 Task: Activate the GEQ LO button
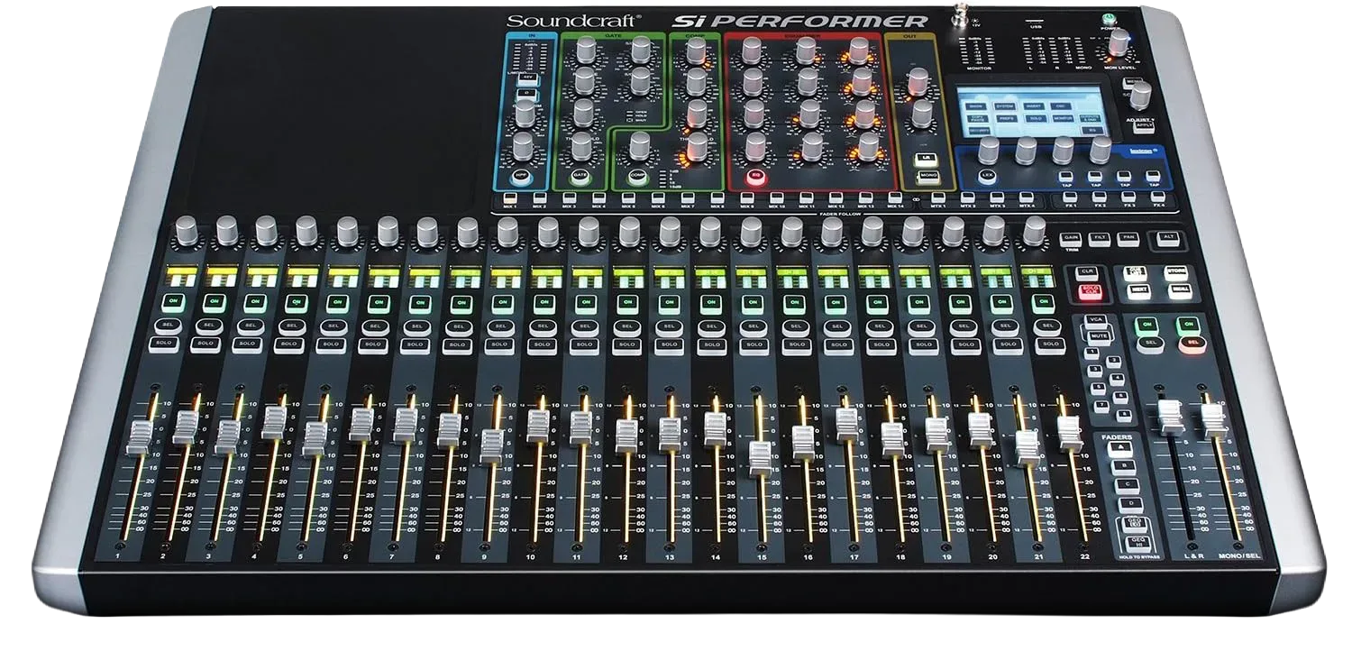[x=1134, y=523]
